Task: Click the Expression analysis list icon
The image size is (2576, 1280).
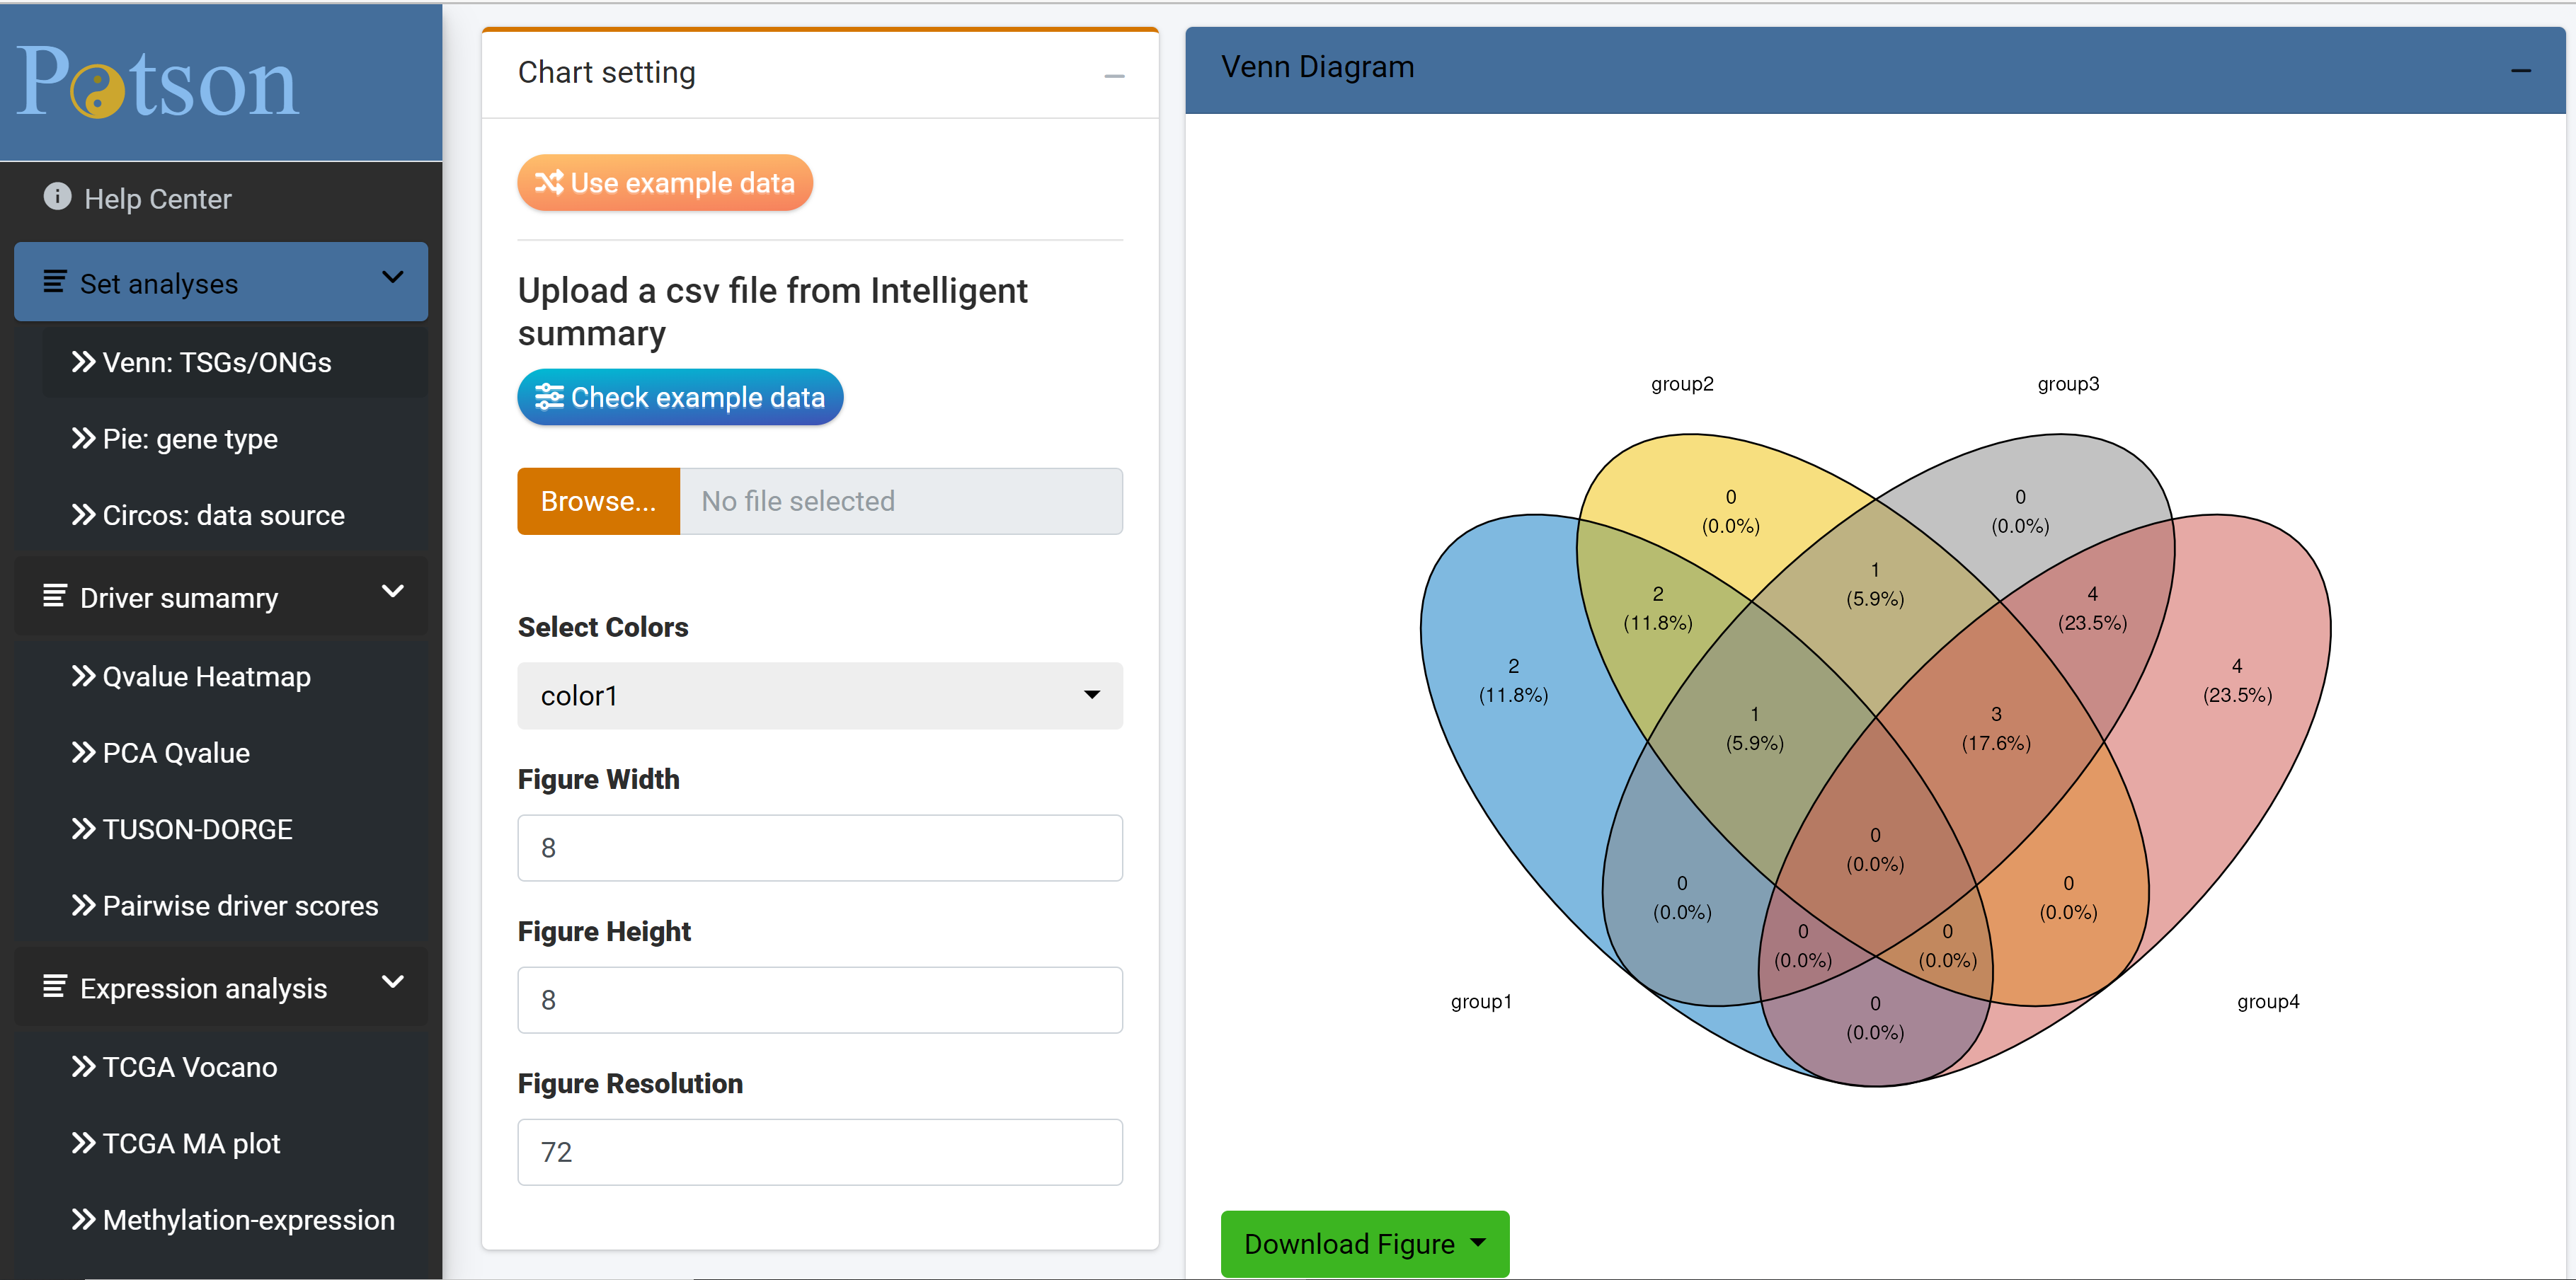Action: tap(55, 987)
